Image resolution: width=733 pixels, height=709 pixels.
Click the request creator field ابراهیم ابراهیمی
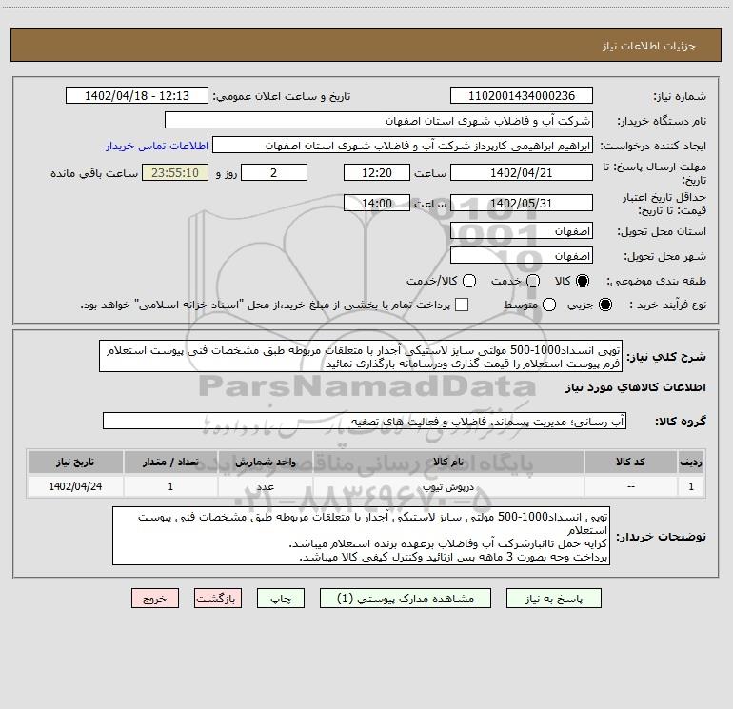(x=403, y=146)
